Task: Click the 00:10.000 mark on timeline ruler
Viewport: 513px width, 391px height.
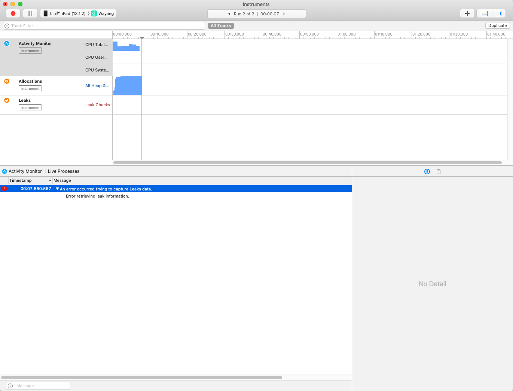Action: pos(159,34)
